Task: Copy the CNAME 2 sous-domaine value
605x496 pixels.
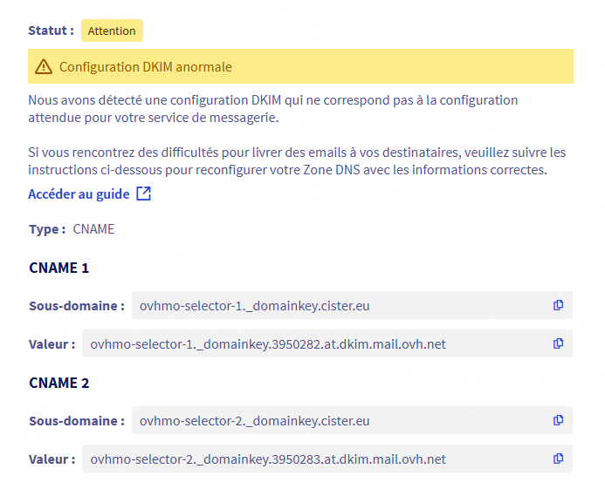Action: point(558,420)
